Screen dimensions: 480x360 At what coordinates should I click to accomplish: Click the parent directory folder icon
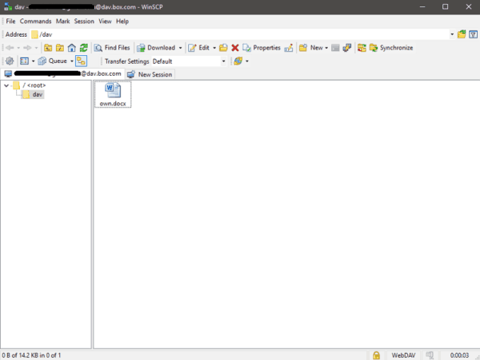coord(49,48)
